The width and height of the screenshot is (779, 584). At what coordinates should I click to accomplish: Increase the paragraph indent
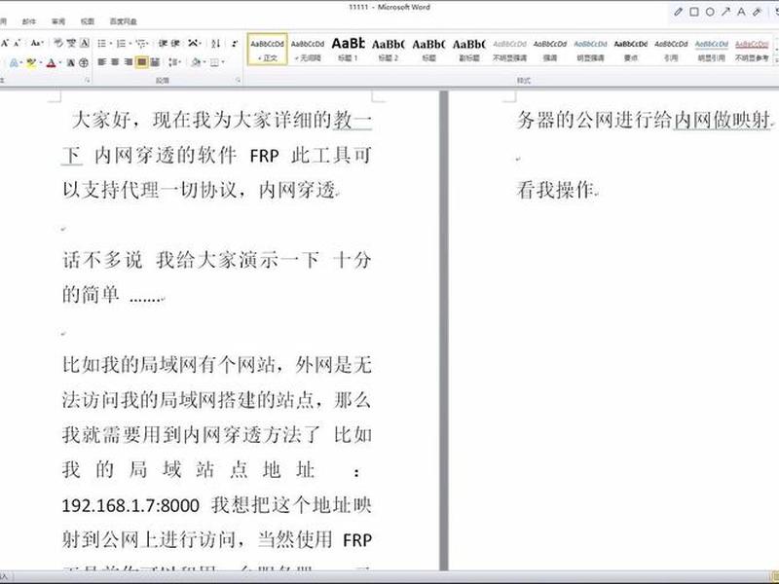coord(175,44)
